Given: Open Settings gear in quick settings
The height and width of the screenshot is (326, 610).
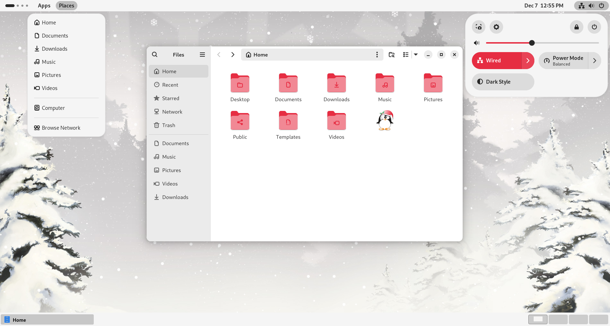Looking at the screenshot, I should point(496,27).
